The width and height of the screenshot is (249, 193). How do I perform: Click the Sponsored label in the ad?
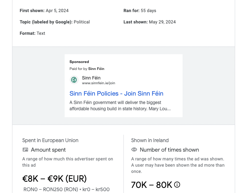coord(79,62)
